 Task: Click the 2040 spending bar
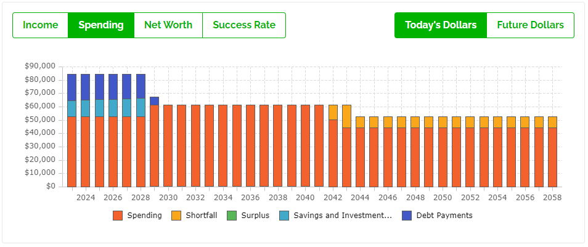click(305, 146)
